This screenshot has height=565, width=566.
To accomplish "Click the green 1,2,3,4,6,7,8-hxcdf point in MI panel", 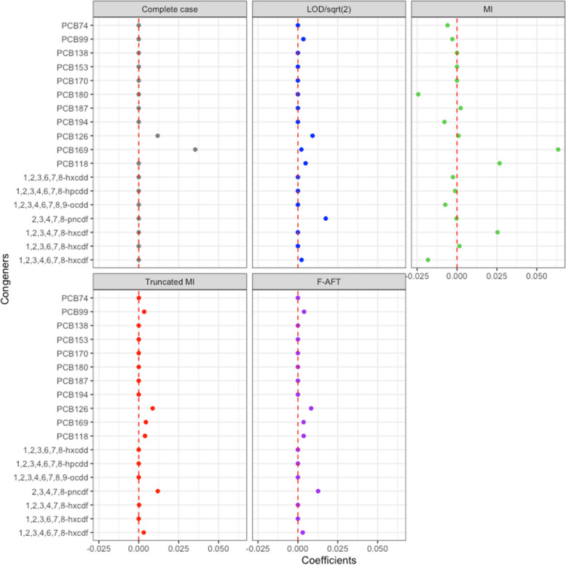I will 428,260.
